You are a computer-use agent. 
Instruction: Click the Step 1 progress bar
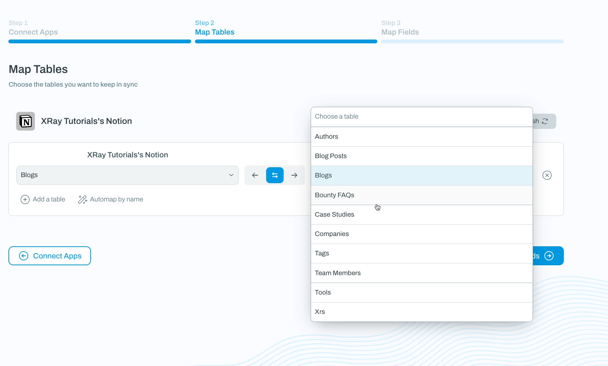[100, 41]
